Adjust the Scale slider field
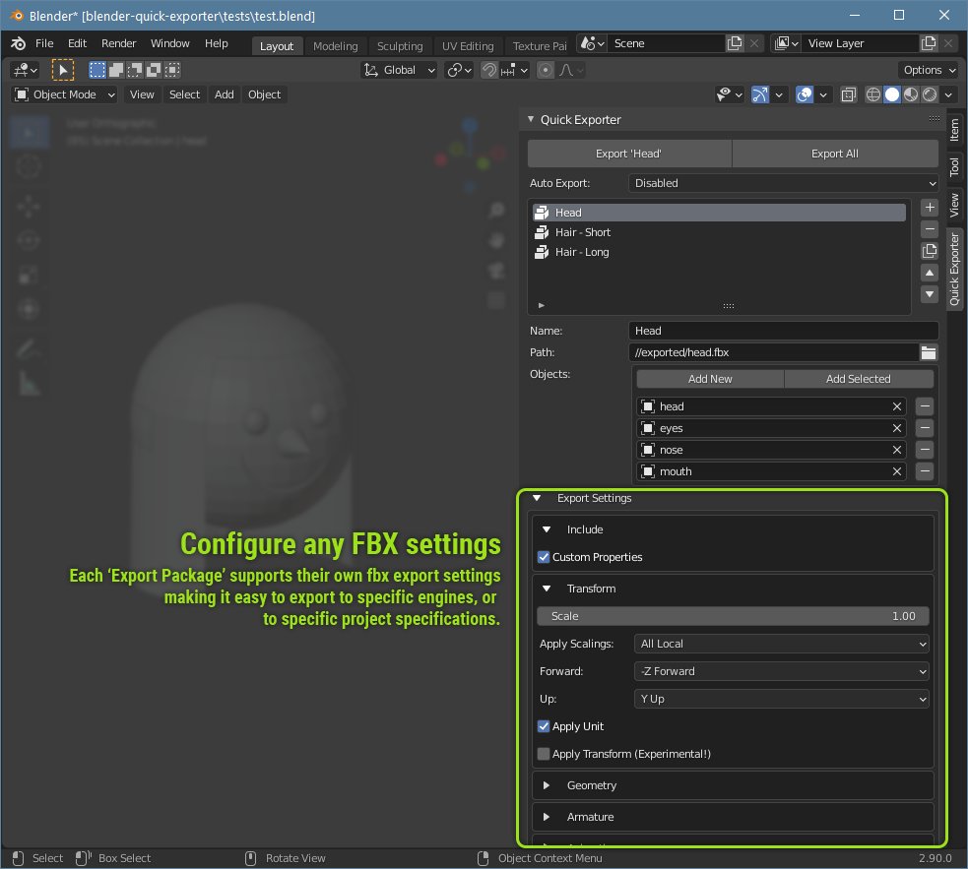The height and width of the screenshot is (869, 968). pyautogui.click(x=733, y=616)
